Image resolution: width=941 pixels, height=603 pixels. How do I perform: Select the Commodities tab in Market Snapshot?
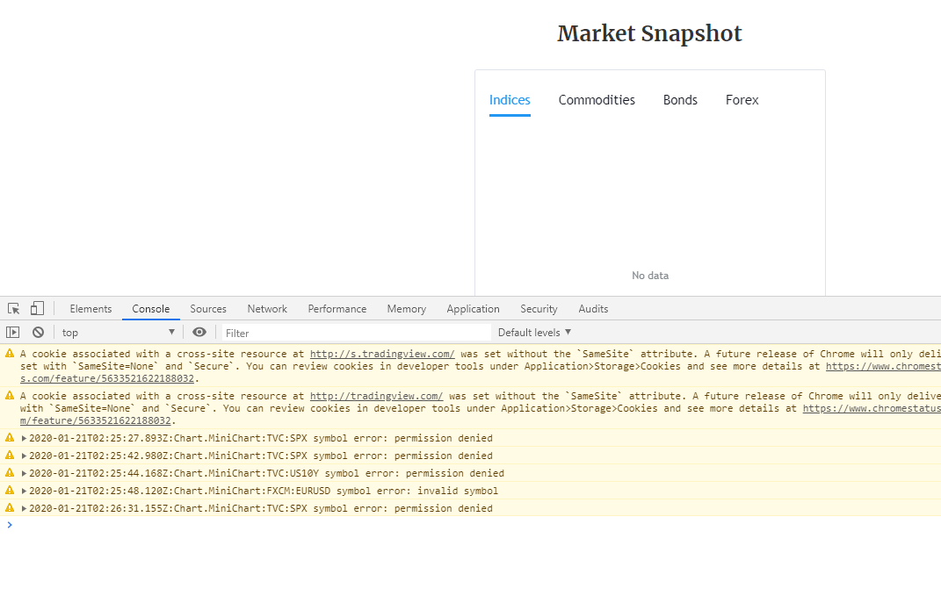pos(597,100)
